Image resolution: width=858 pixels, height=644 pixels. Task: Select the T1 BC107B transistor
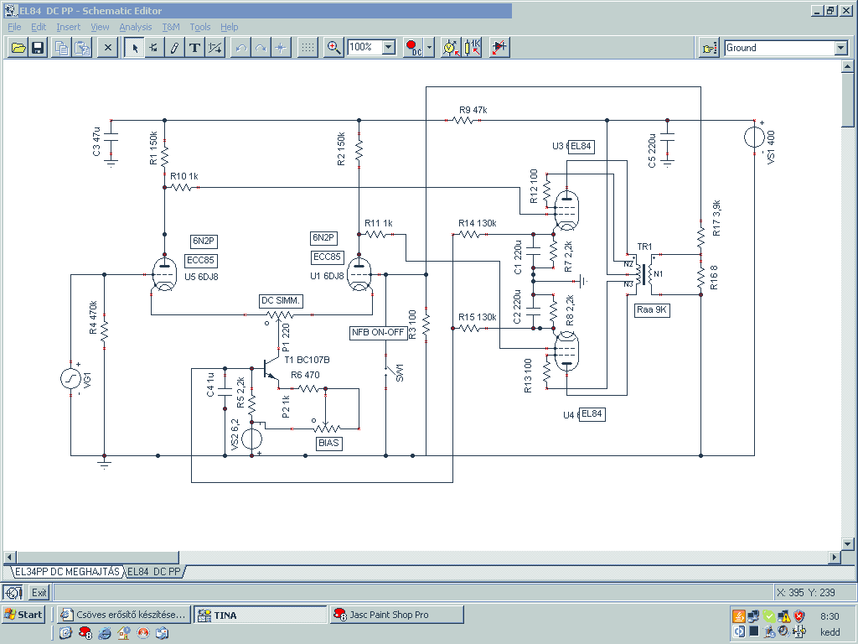pos(271,368)
